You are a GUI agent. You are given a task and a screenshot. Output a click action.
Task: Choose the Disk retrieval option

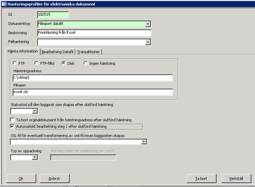pyautogui.click(x=64, y=63)
